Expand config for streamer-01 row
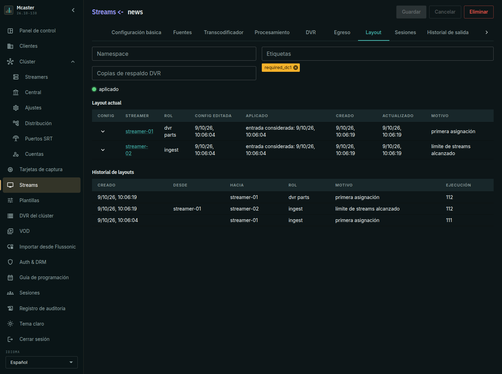This screenshot has height=374, width=502. point(103,131)
